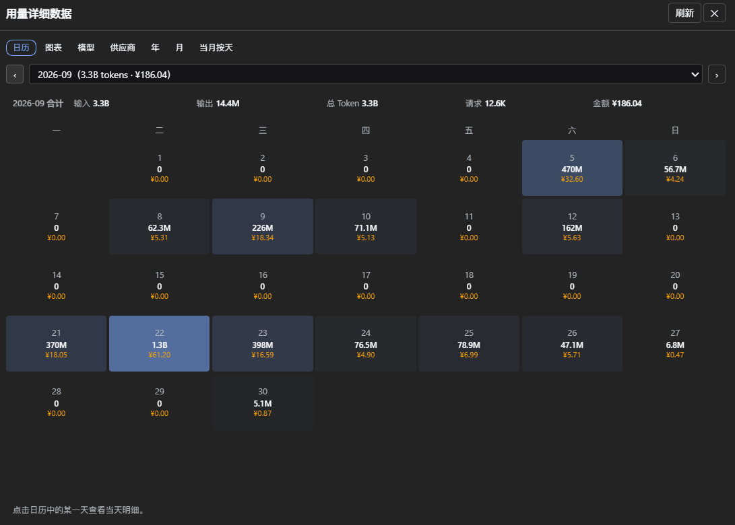Viewport: 735px width, 525px height.
Task: Click day 21 cell costing ¥18.05
Action: coord(56,344)
